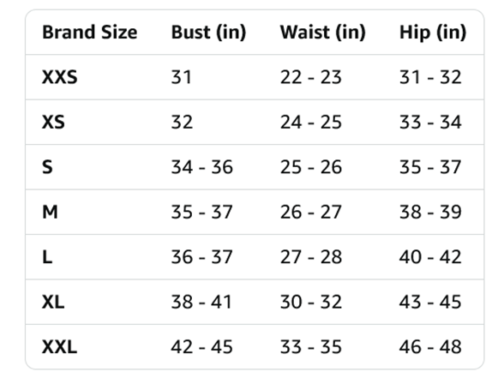This screenshot has width=504, height=378.
Task: Click the waist value 22 - 23
Action: (311, 77)
